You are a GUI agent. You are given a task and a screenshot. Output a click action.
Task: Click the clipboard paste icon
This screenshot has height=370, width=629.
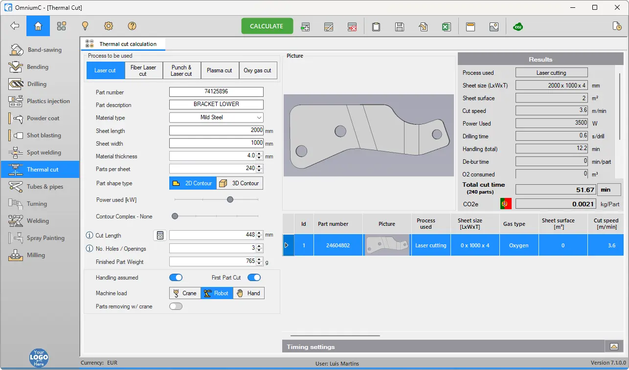coord(376,26)
